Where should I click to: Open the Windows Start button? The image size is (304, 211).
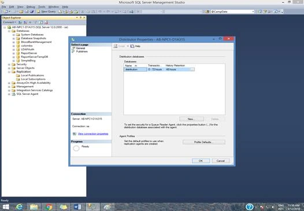coord(6,207)
